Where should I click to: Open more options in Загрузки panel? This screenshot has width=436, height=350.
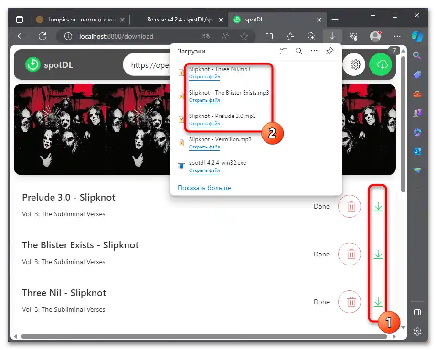(314, 51)
